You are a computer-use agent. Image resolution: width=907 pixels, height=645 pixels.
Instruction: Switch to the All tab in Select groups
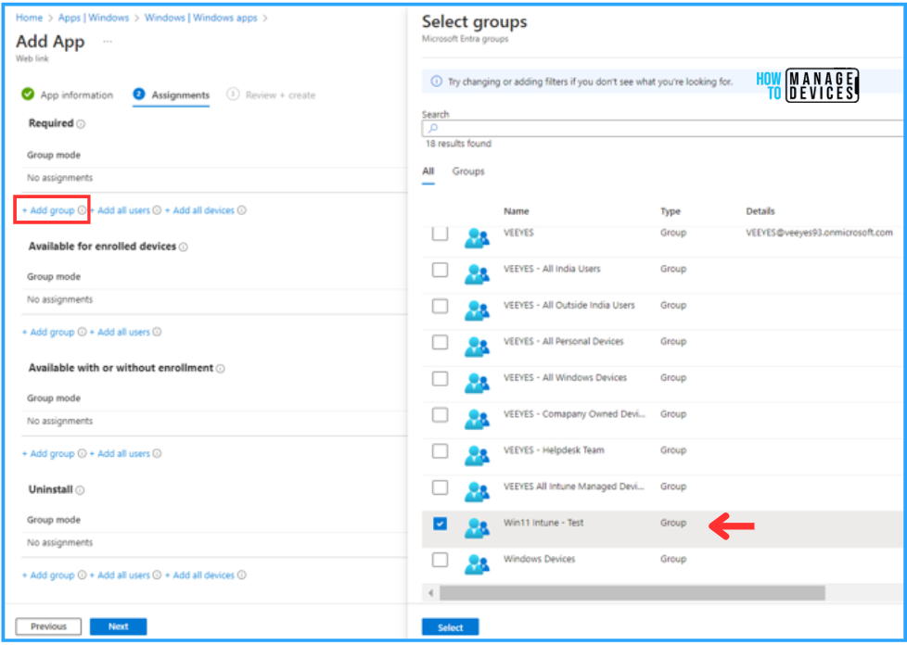coord(428,171)
